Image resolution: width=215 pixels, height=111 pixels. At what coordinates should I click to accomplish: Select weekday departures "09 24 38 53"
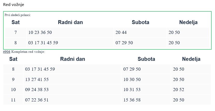tap(37, 90)
